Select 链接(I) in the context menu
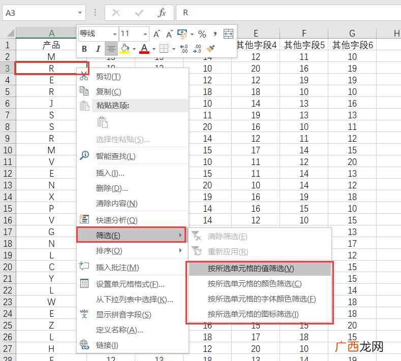 coord(133,345)
